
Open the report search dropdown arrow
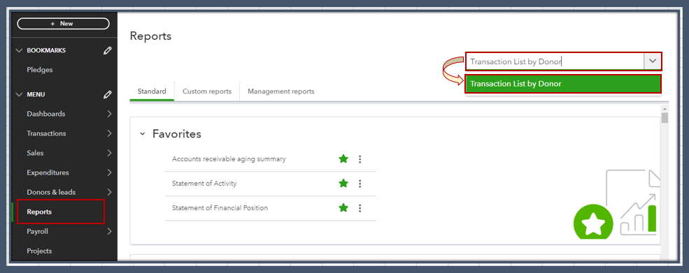[653, 61]
